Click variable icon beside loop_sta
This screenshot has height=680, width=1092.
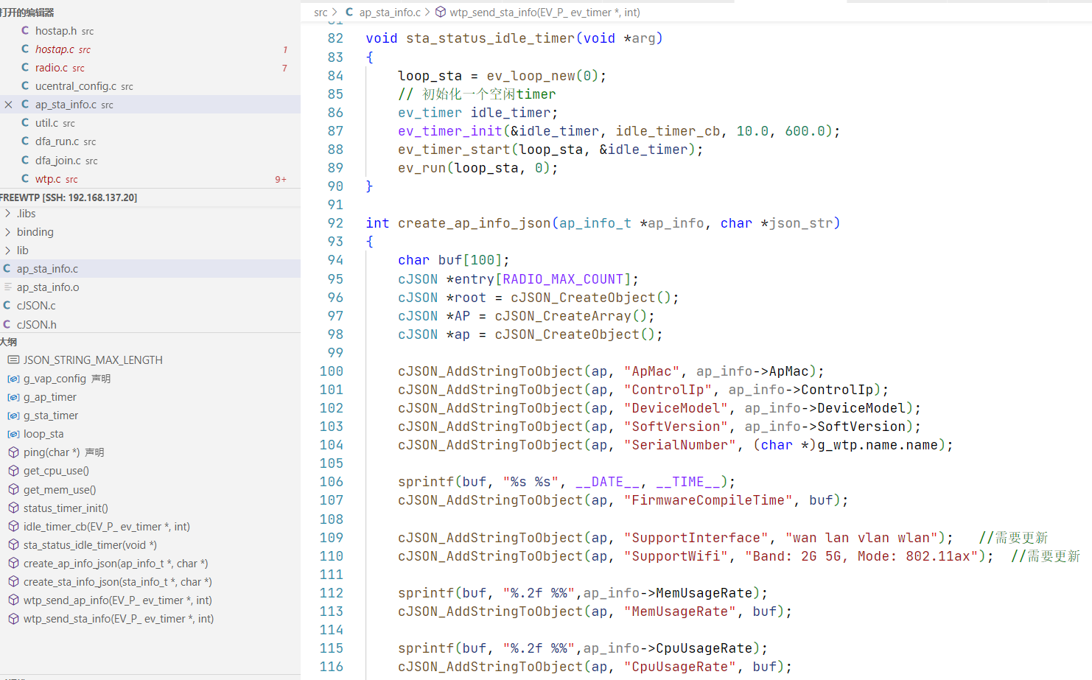click(x=13, y=434)
